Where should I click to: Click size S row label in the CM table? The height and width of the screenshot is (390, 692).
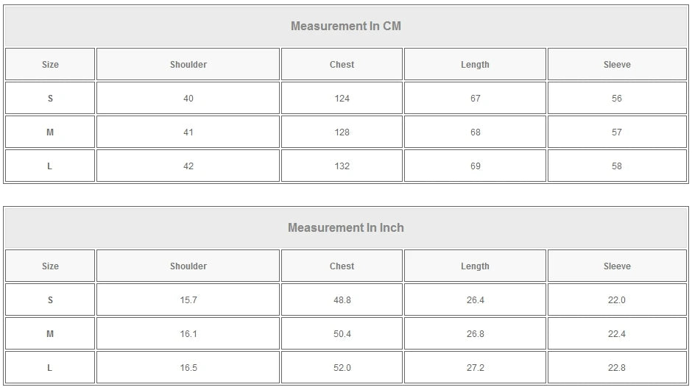[50, 99]
